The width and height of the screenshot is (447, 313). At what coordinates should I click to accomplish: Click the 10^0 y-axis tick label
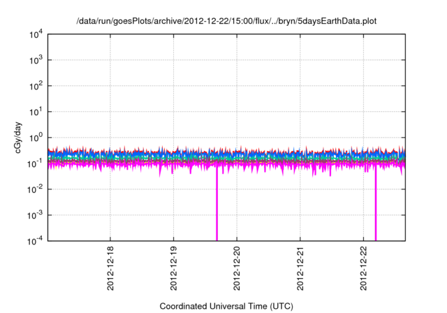(36, 138)
